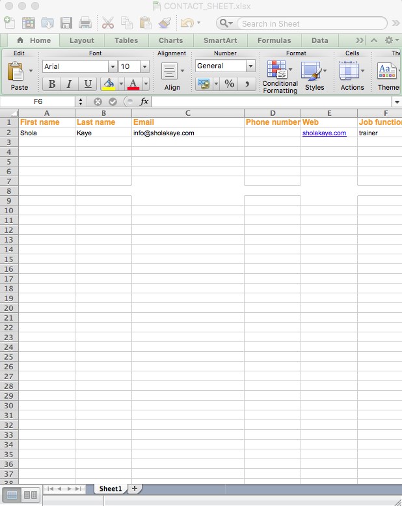This screenshot has height=506, width=402.
Task: Open Name Box stepper arrows
Action: point(81,101)
